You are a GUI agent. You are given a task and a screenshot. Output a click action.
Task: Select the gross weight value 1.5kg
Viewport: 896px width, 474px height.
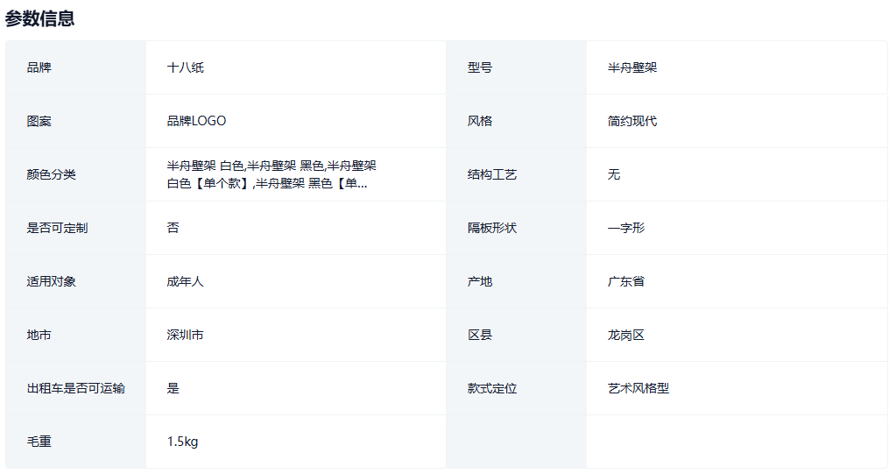(183, 442)
